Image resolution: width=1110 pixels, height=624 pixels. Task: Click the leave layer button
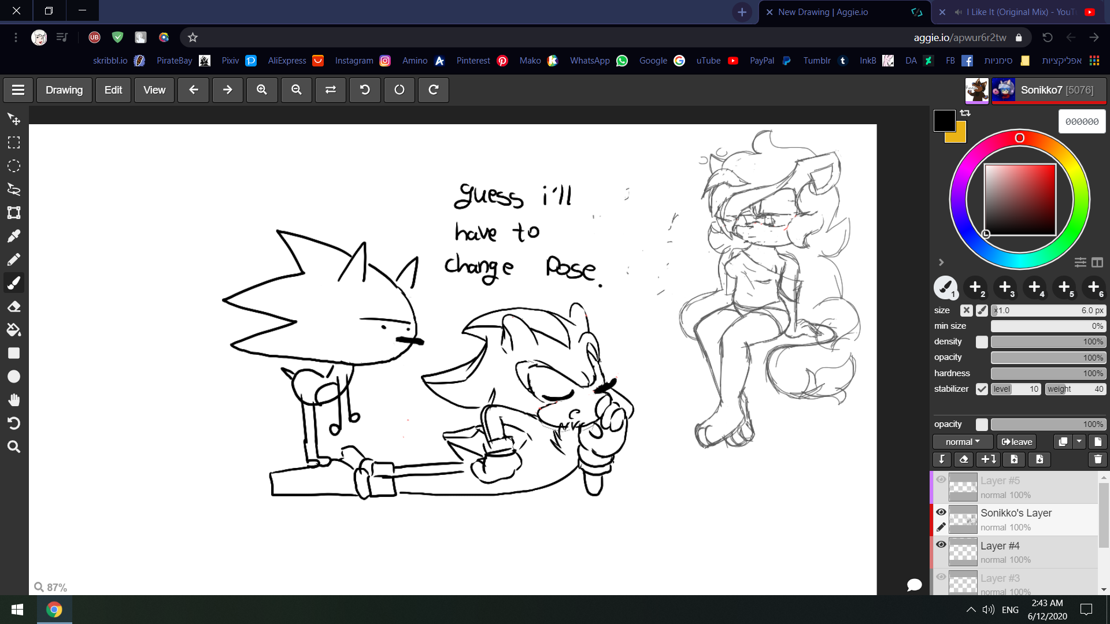[x=1017, y=442]
